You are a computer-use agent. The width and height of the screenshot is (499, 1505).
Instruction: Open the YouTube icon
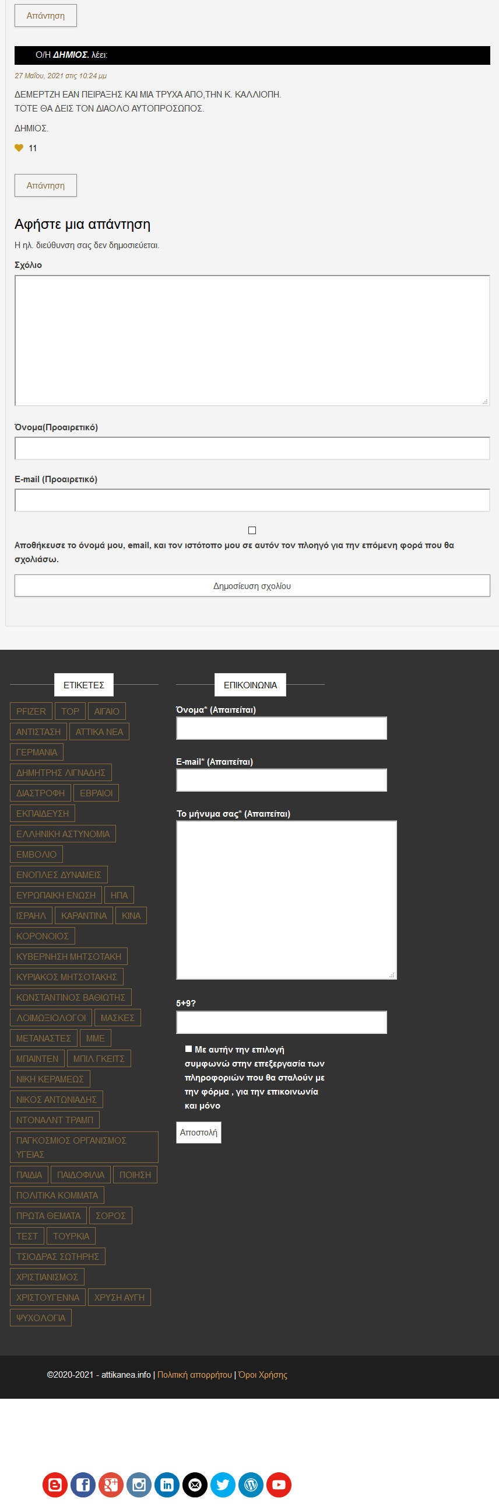tap(279, 1485)
